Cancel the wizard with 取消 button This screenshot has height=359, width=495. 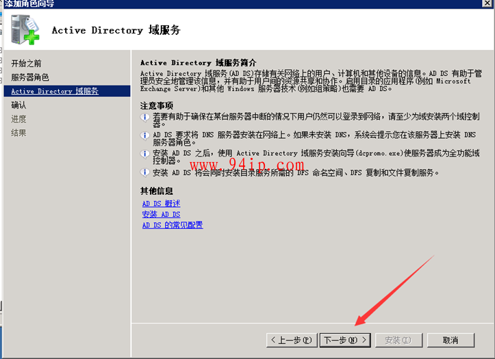coord(450,340)
